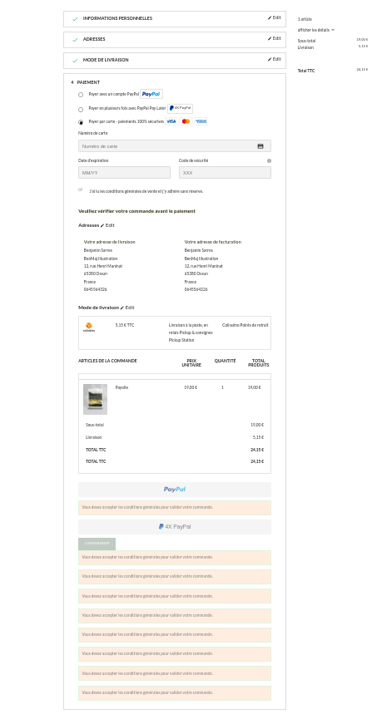Click the 4X PayPal badge icon
Viewport: 377px width, 719px height.
[x=180, y=109]
